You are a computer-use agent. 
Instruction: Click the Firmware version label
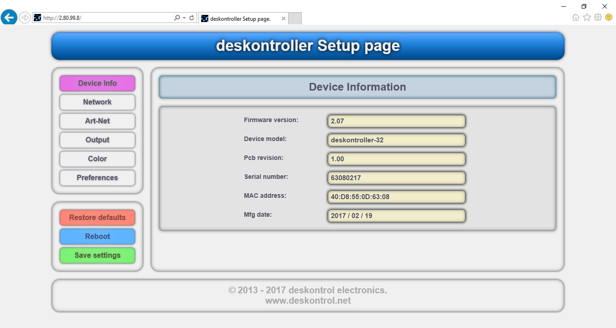(x=271, y=120)
